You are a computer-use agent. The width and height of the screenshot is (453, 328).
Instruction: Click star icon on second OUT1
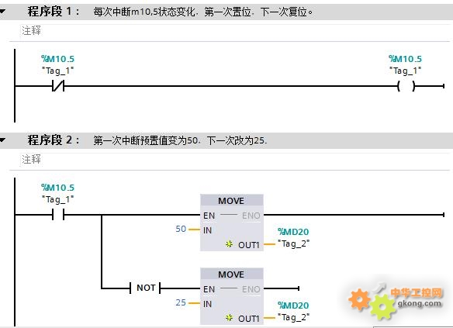(x=229, y=318)
